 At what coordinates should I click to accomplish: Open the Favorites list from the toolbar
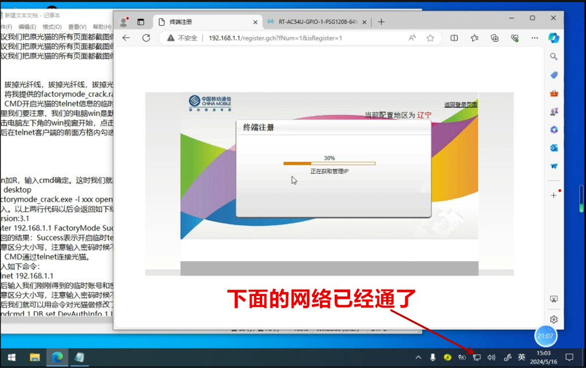pyautogui.click(x=474, y=38)
